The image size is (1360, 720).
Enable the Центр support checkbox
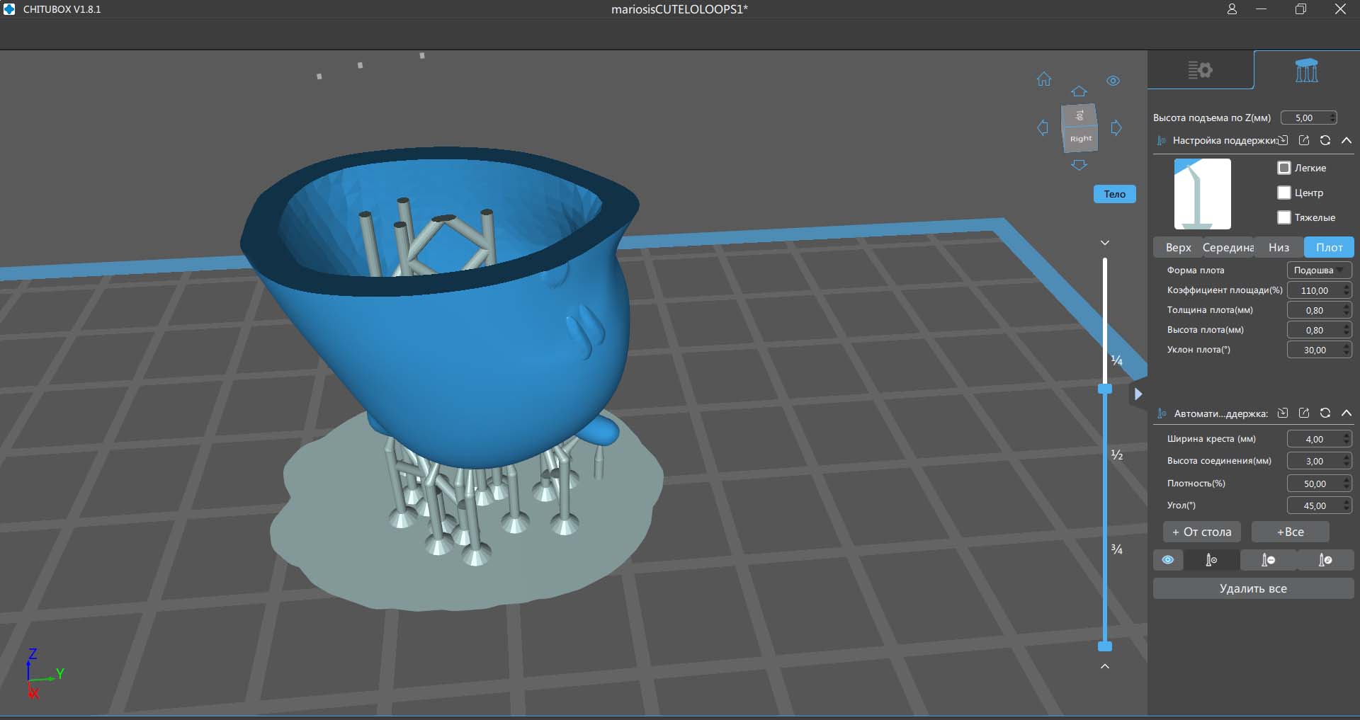click(x=1284, y=193)
